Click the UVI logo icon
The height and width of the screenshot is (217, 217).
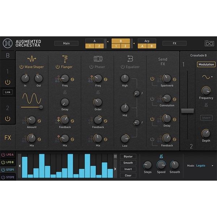pos(209,43)
